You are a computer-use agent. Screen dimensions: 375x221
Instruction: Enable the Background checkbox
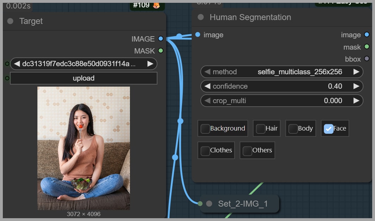[x=205, y=129]
